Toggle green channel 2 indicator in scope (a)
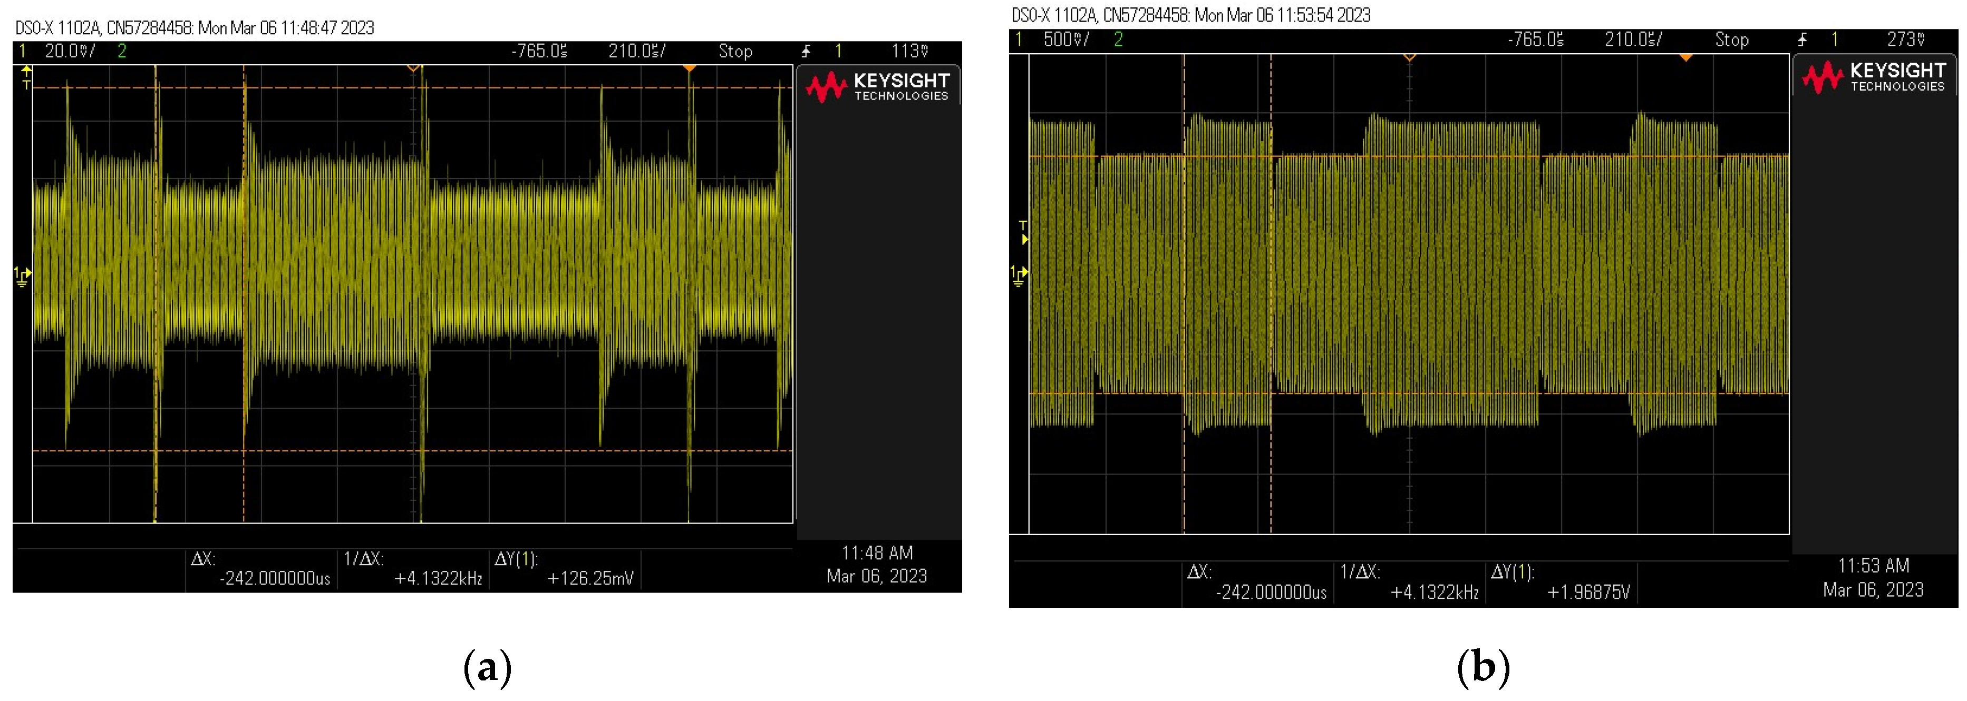The height and width of the screenshot is (701, 1967). (121, 51)
